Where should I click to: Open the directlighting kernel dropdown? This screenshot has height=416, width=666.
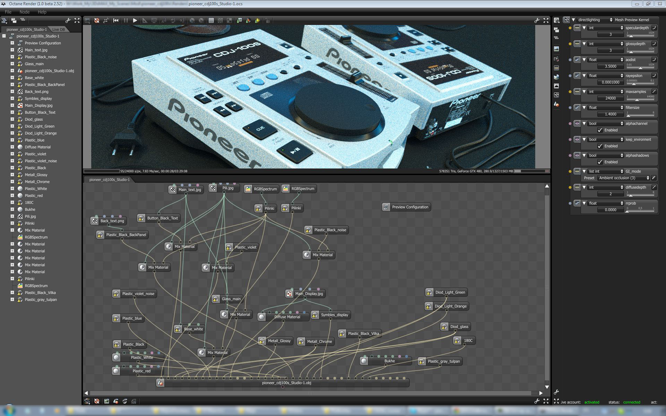tap(595, 20)
